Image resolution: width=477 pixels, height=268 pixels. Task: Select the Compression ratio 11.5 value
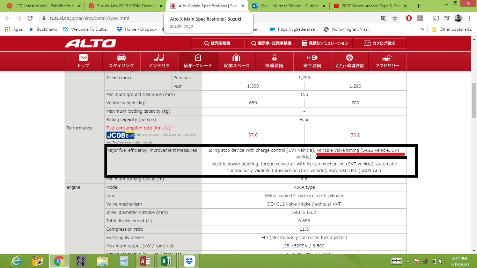pos(304,229)
